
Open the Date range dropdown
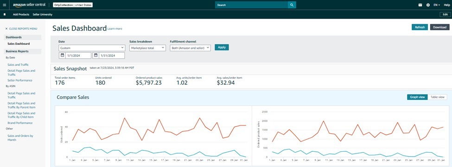[92, 48]
